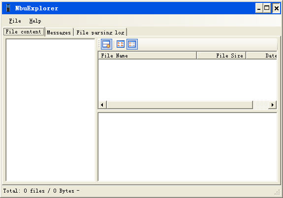Click inside the empty preview pane below list
The width and height of the screenshot is (283, 198).
[x=188, y=147]
